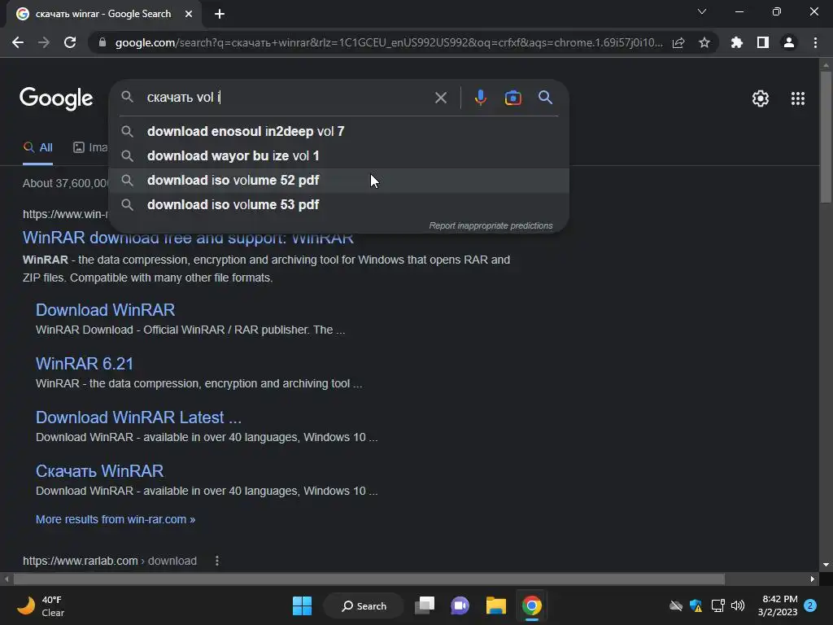
Task: Open Download WinRAR Latest sitelink
Action: click(138, 417)
